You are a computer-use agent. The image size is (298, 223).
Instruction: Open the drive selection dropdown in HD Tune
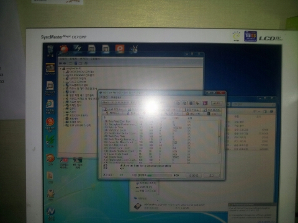click(x=120, y=103)
